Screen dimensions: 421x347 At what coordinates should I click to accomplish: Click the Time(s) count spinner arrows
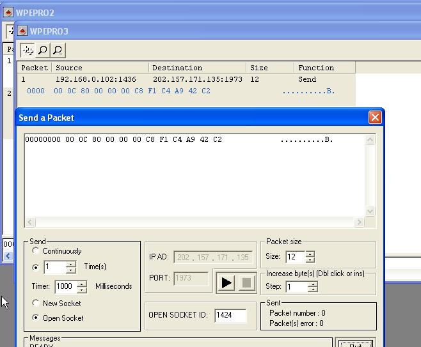(x=71, y=267)
